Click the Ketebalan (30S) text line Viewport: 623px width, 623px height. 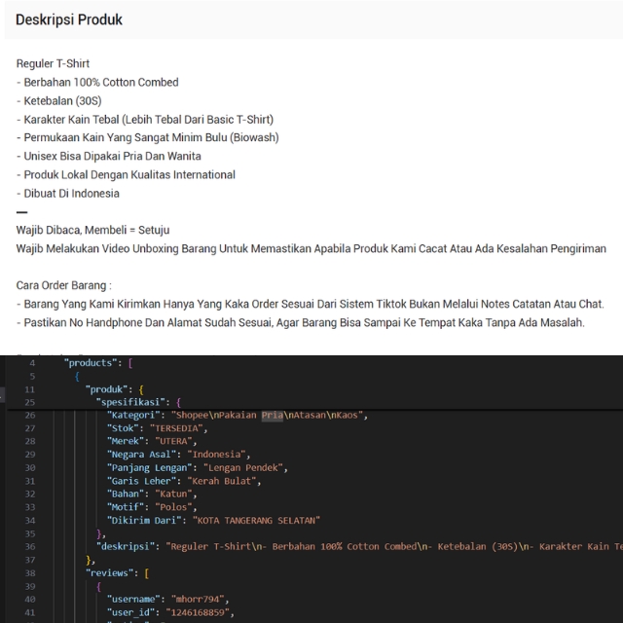58,101
